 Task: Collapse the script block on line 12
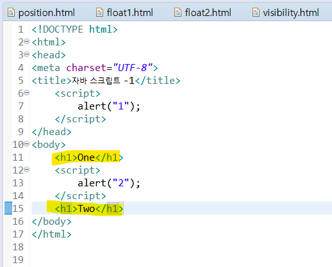[26, 169]
